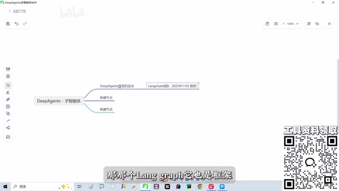This screenshot has width=339, height=191.
Task: Open the purple Z app in taskbar
Action: [x=156, y=186]
